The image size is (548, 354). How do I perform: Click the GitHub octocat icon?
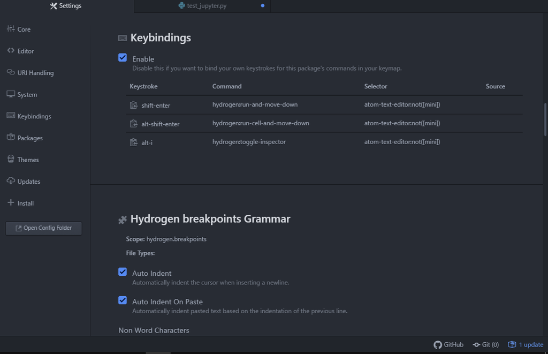pyautogui.click(x=438, y=345)
